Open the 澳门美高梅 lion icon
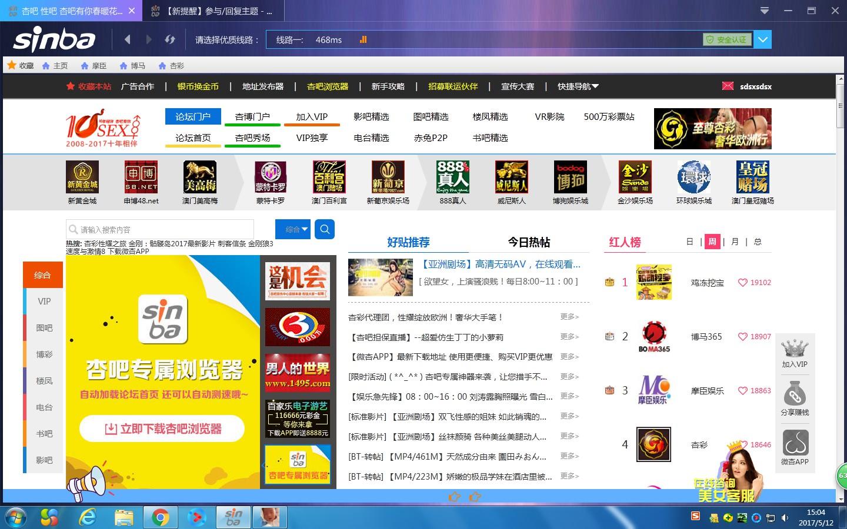This screenshot has height=529, width=847. [200, 177]
